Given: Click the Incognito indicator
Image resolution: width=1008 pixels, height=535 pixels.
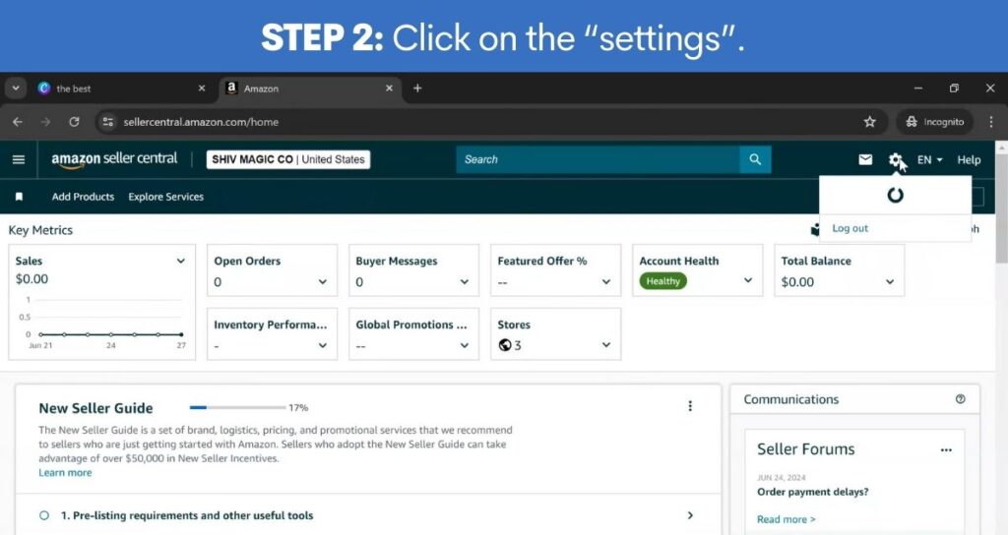Looking at the screenshot, I should [935, 121].
